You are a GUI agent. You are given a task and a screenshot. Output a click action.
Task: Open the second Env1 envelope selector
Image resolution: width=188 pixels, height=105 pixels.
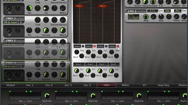pyautogui.click(x=90, y=64)
